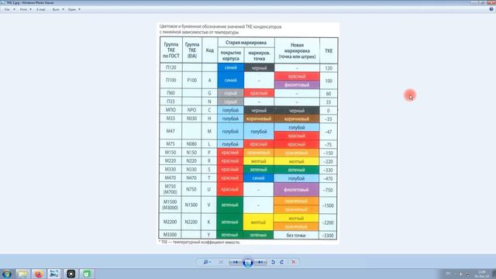Open File Explorer from taskbar

pos(22,274)
